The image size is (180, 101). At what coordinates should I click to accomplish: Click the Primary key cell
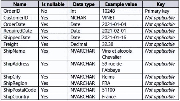pos(161,11)
